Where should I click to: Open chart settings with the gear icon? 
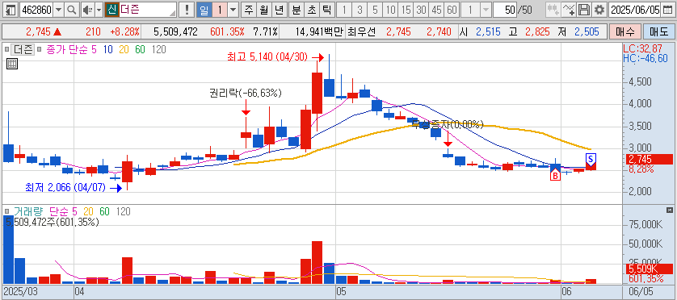coord(599,10)
